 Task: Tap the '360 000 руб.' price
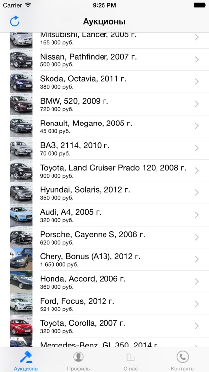(57, 287)
